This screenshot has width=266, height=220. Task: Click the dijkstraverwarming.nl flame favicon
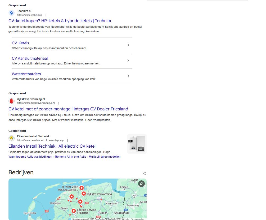(x=11, y=101)
